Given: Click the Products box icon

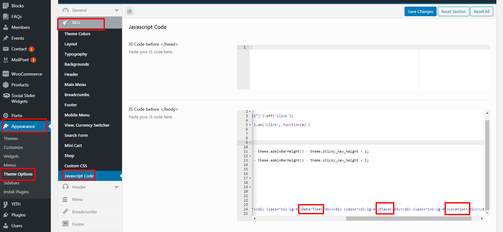Looking at the screenshot, I should (x=6, y=85).
